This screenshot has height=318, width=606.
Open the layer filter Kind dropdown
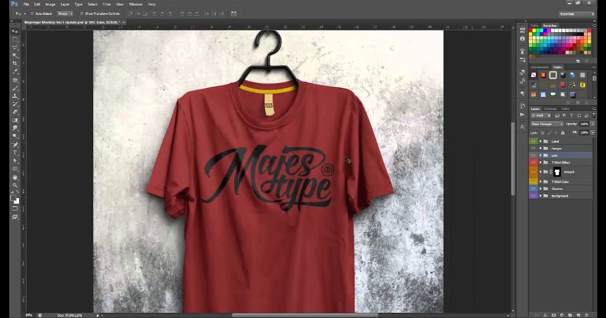pyautogui.click(x=541, y=116)
